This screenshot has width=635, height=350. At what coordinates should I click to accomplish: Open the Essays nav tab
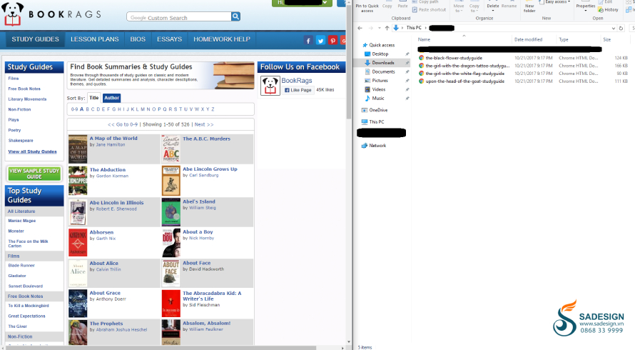click(169, 39)
